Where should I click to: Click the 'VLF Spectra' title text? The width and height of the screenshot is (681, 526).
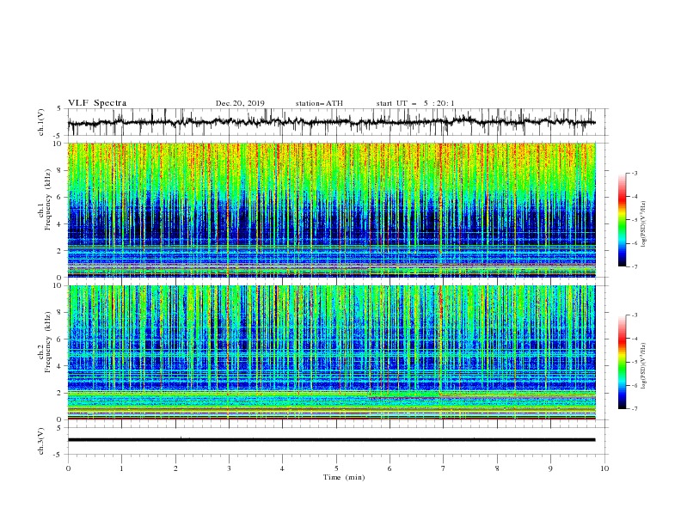97,103
